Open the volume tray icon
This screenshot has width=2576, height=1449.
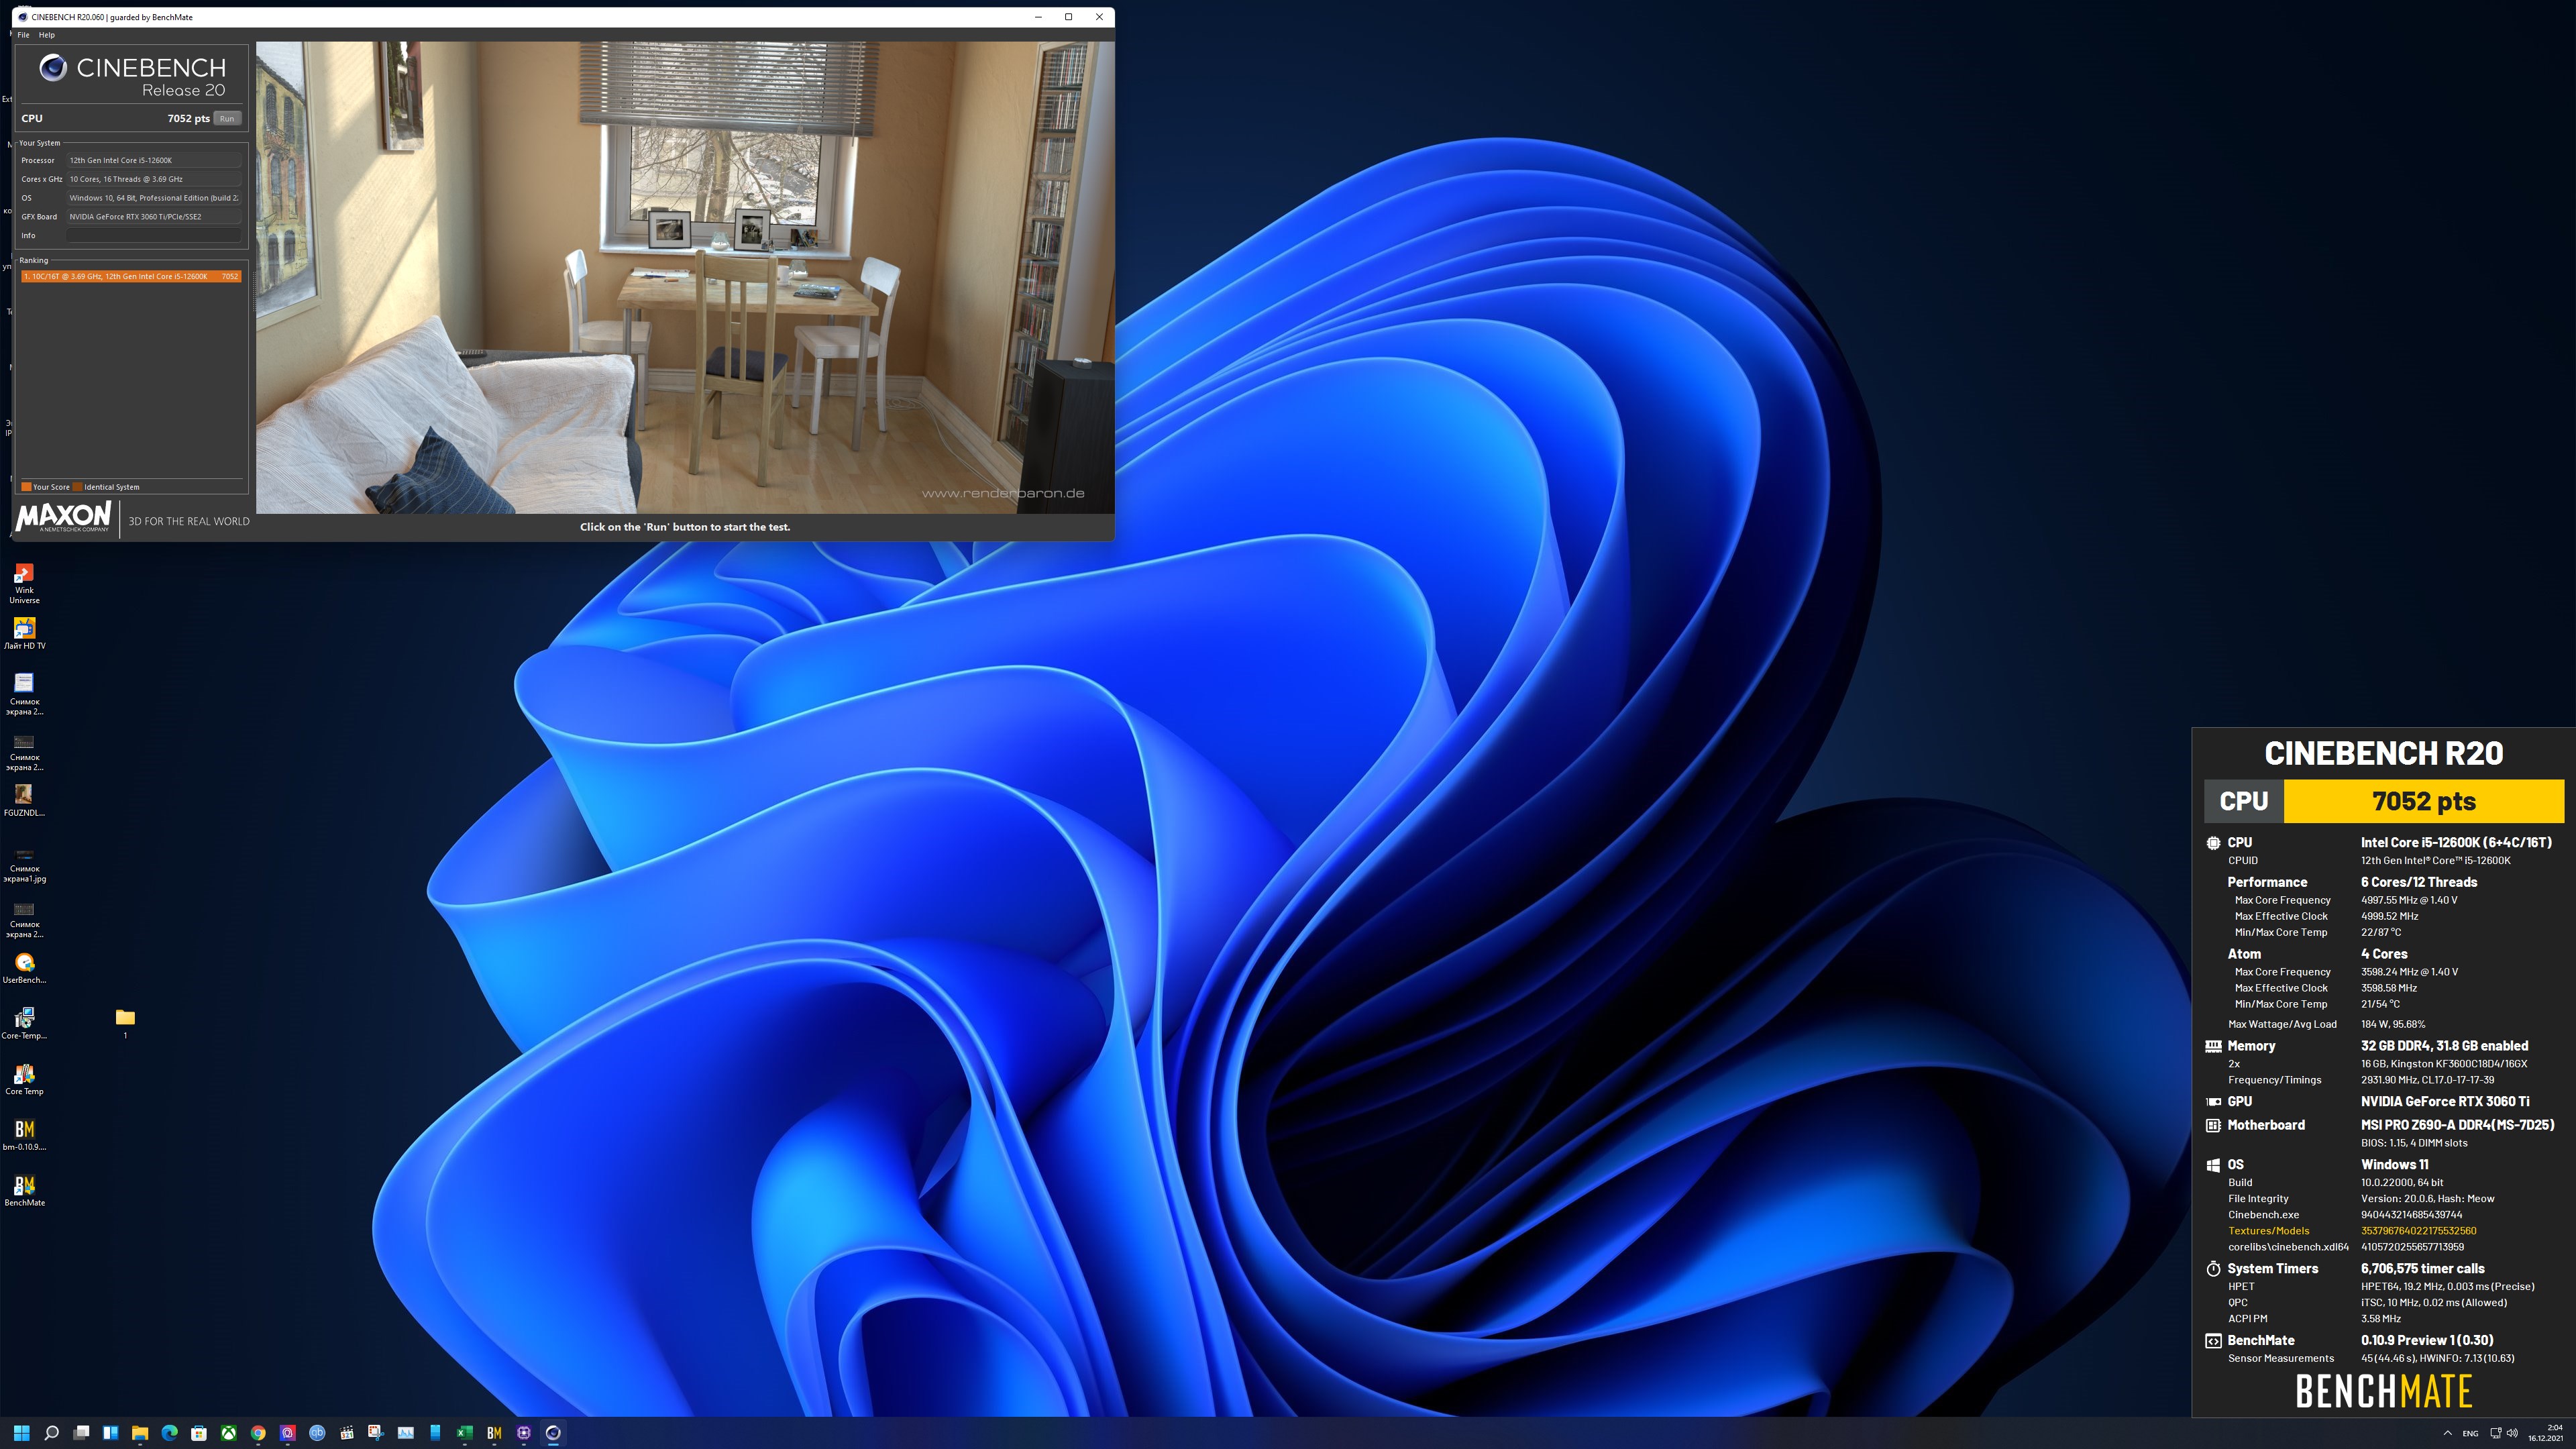coord(2513,1433)
